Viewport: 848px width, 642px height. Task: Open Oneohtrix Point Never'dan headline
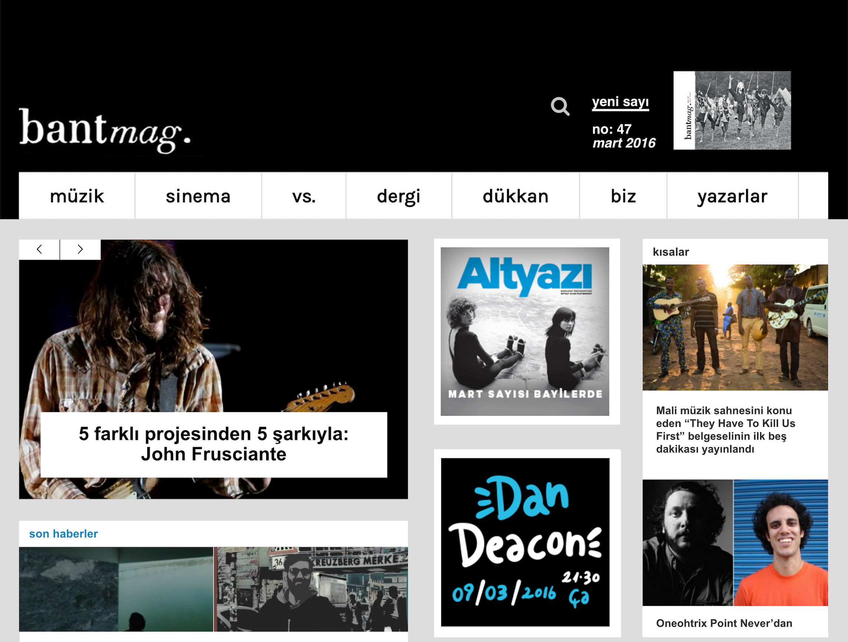(724, 623)
